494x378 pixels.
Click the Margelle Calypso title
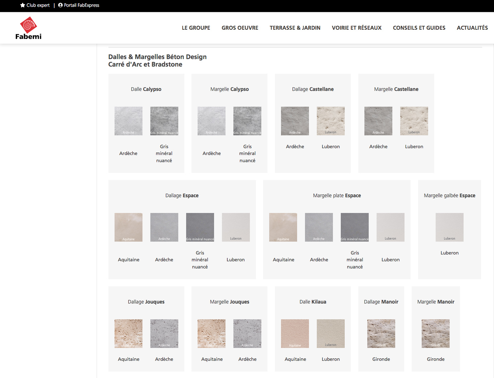click(229, 89)
